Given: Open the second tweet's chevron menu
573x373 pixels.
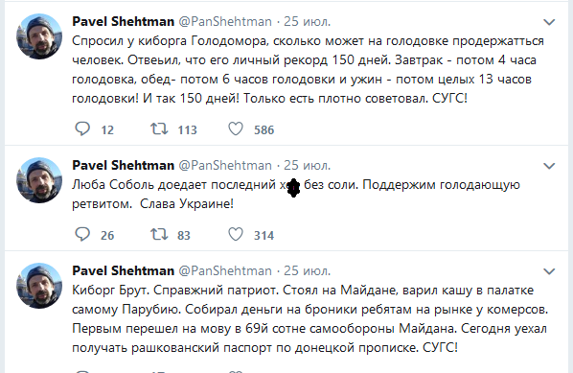Looking at the screenshot, I should point(549,166).
